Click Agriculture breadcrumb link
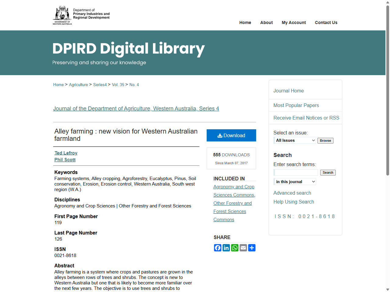 78,85
